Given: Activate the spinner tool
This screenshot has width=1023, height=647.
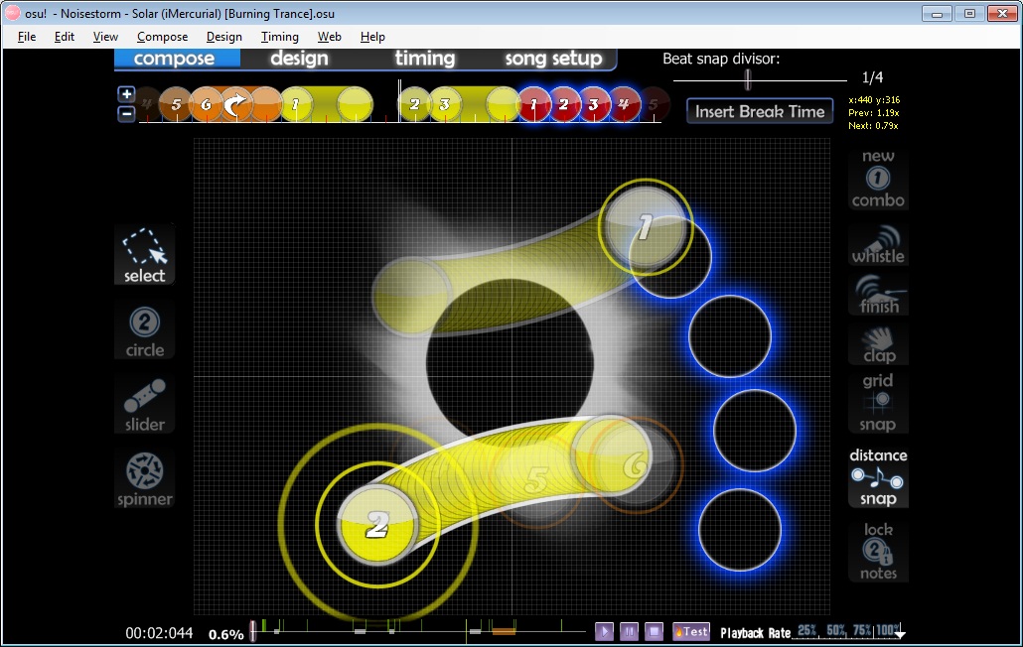Looking at the screenshot, I should 144,479.
